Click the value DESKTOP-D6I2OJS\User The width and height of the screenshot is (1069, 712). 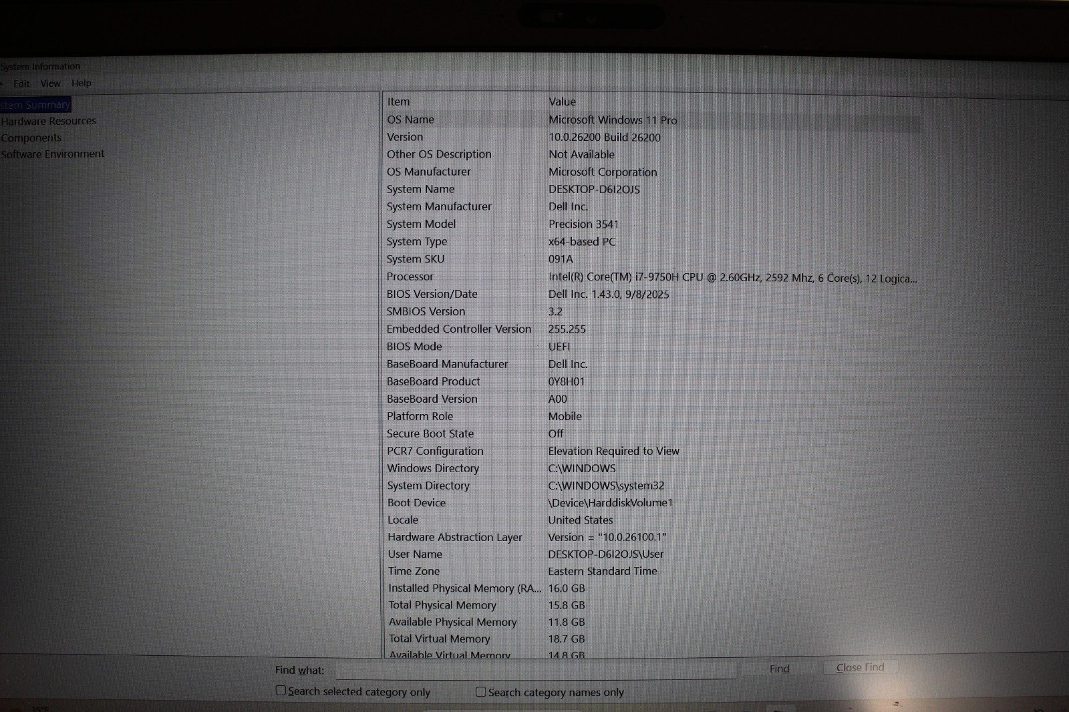pos(606,554)
